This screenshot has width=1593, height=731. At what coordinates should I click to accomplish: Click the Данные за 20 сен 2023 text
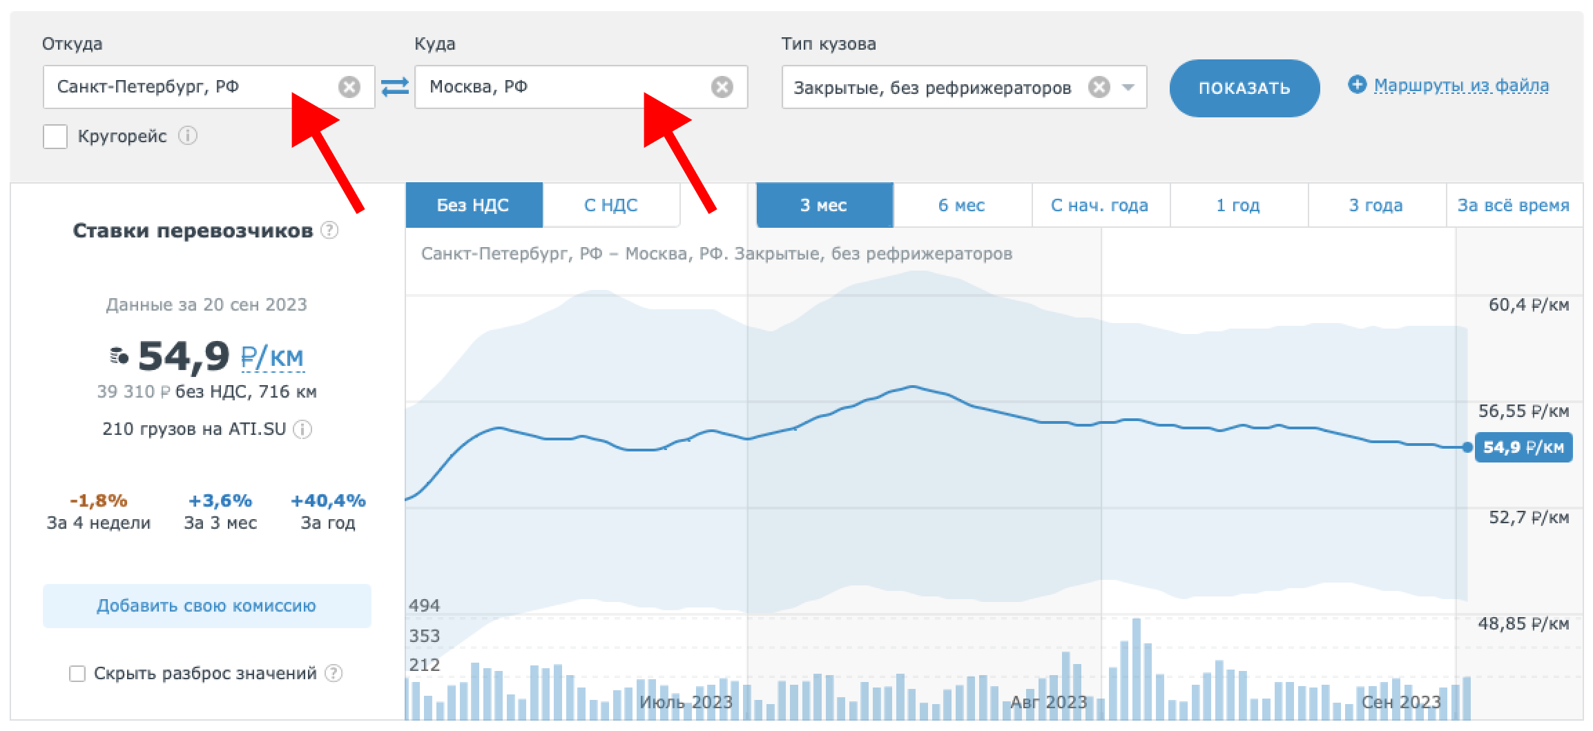206,304
